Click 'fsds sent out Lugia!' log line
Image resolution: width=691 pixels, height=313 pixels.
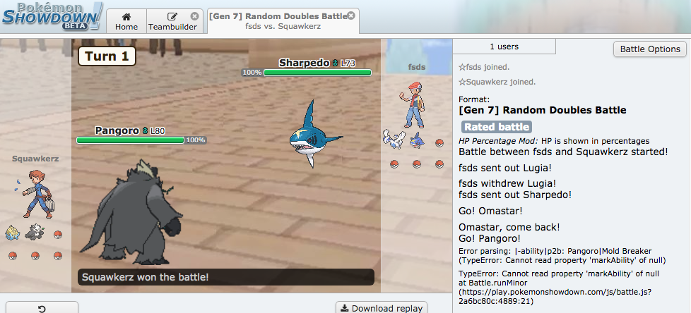(505, 168)
